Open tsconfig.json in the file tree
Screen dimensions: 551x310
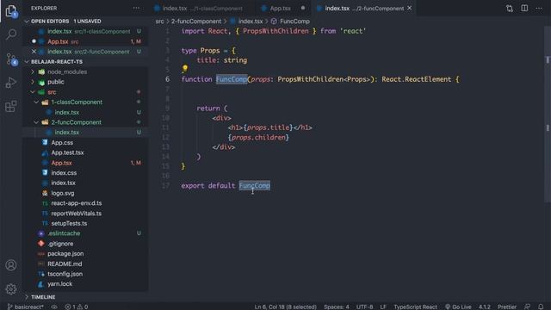tap(85, 274)
